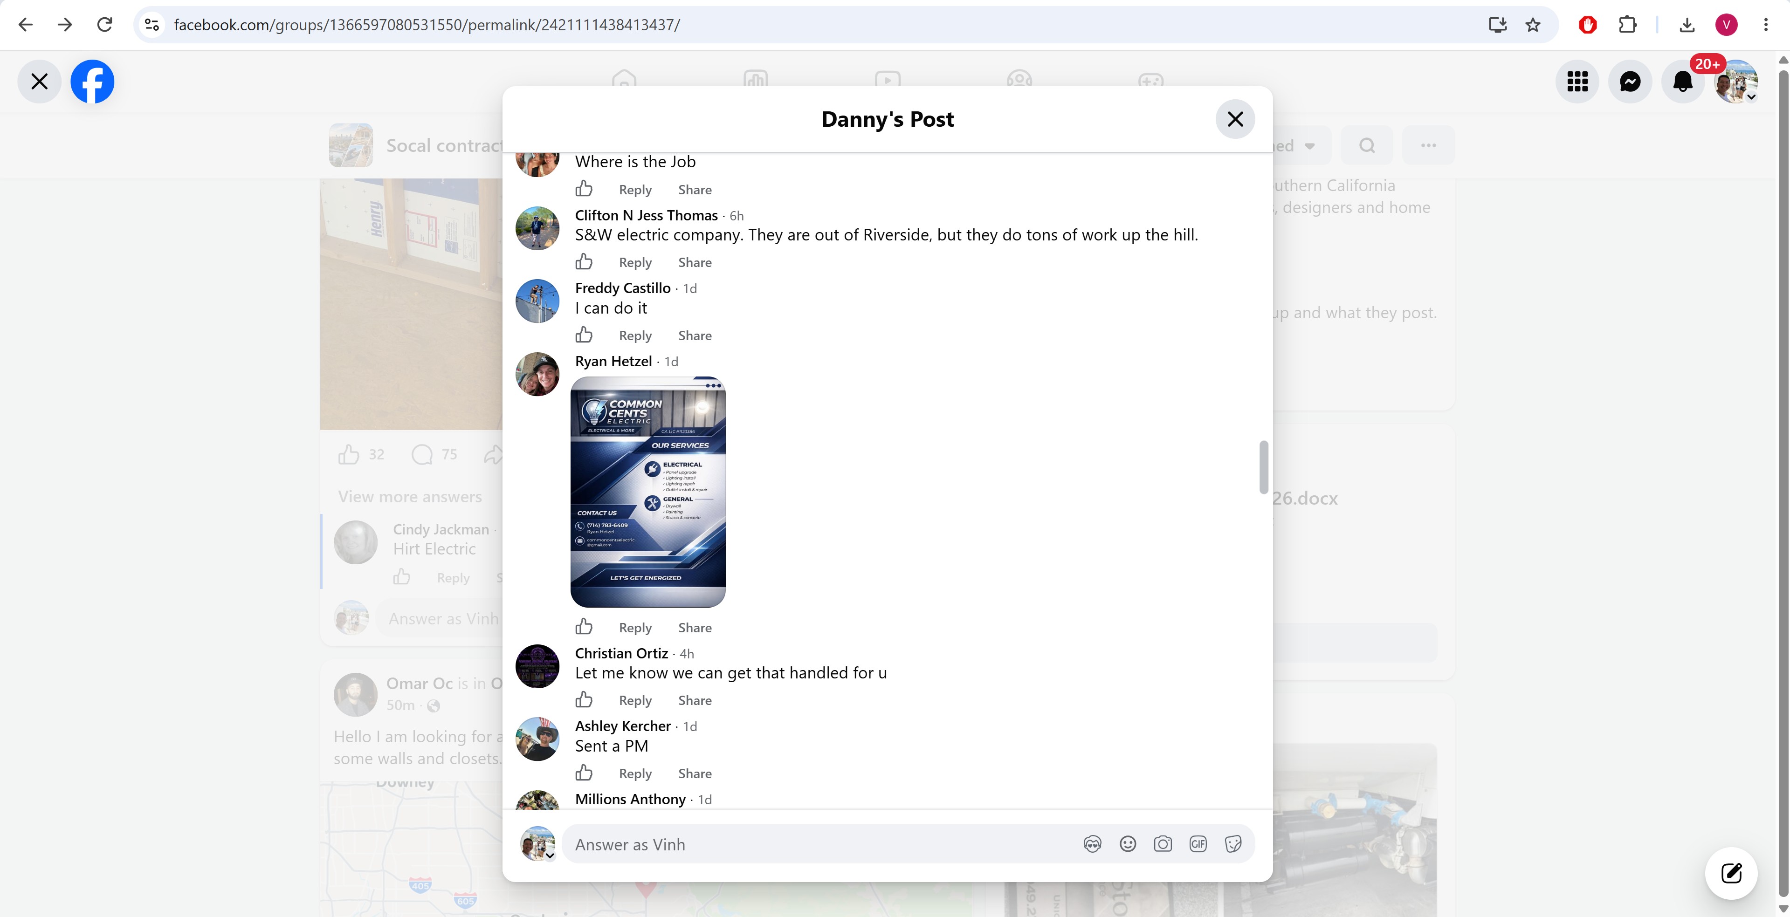
Task: Open the red ad blocker extension
Action: tap(1588, 25)
